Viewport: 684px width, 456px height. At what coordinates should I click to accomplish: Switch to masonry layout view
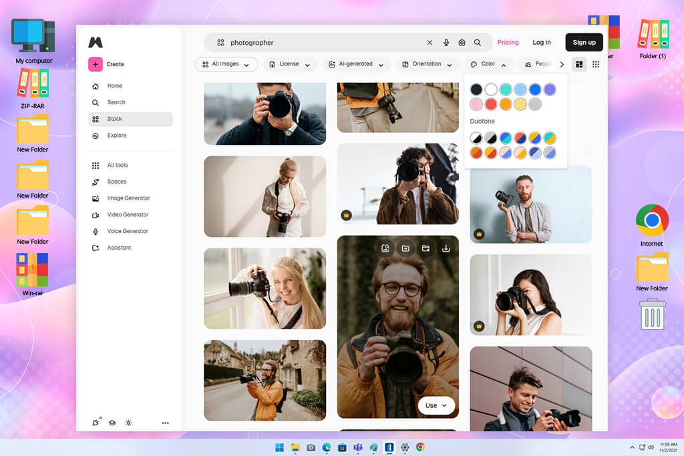tap(579, 64)
